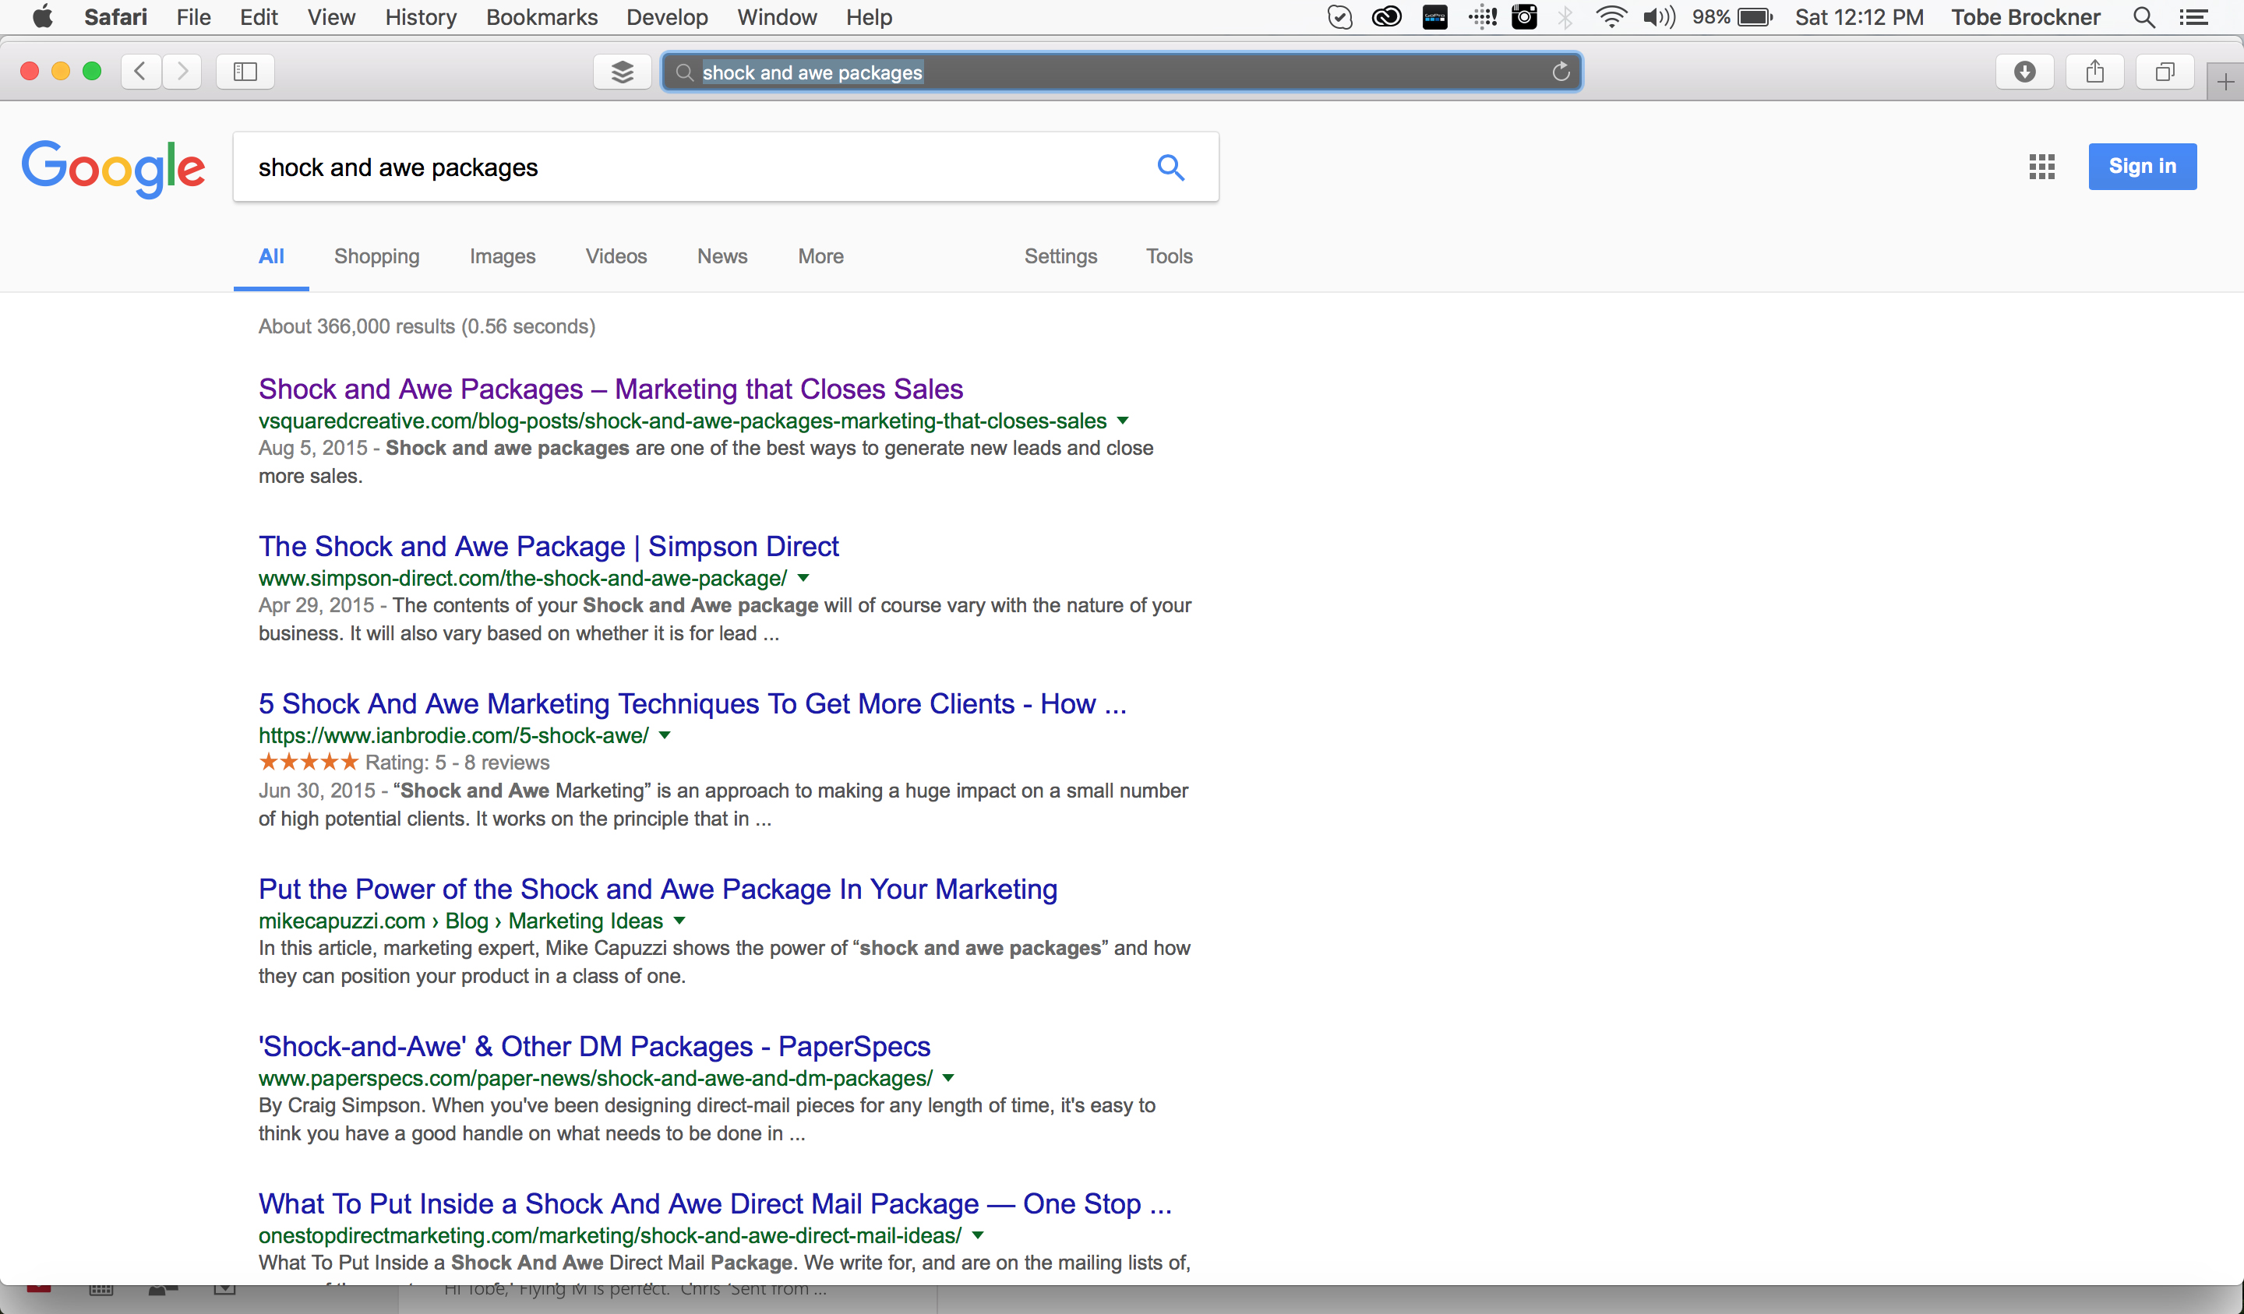Open the Apple menu
Image resolution: width=2244 pixels, height=1314 pixels.
click(42, 17)
